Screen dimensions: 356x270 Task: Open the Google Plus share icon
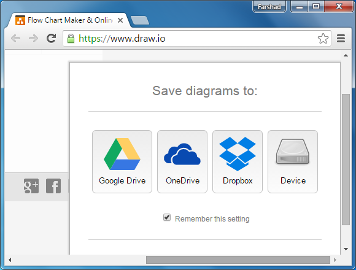coord(31,186)
